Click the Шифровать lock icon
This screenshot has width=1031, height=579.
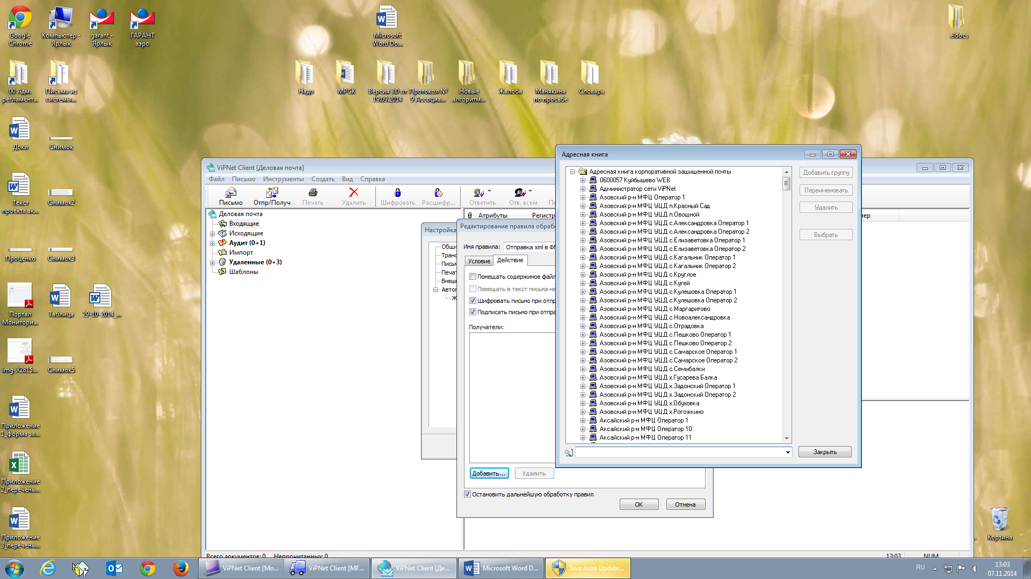pos(397,193)
